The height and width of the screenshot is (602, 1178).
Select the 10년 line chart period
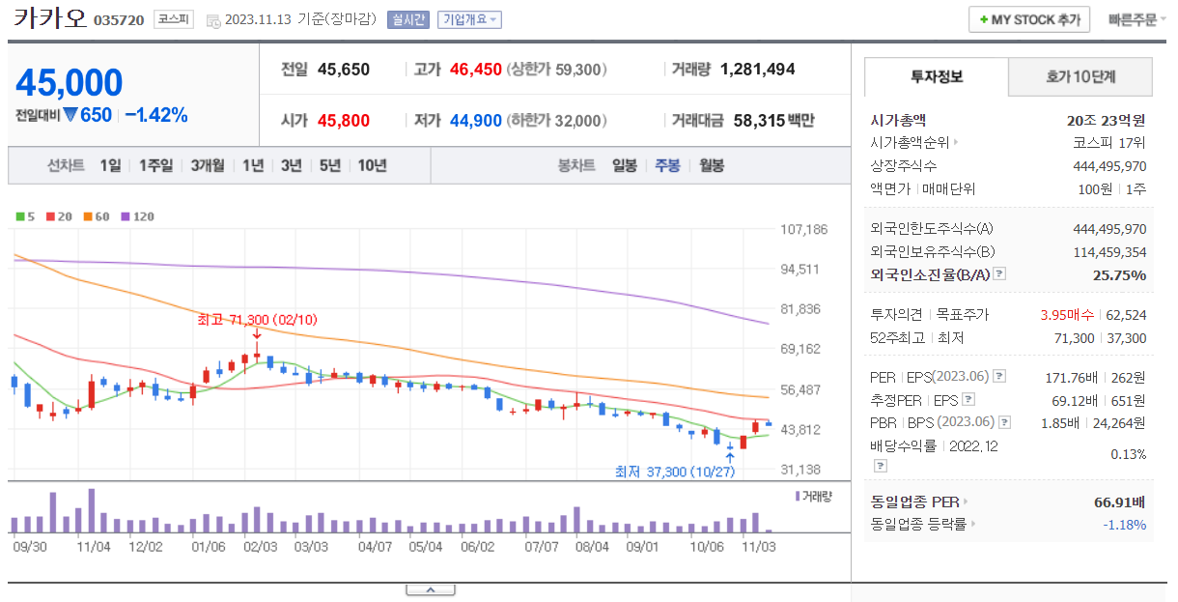[372, 165]
